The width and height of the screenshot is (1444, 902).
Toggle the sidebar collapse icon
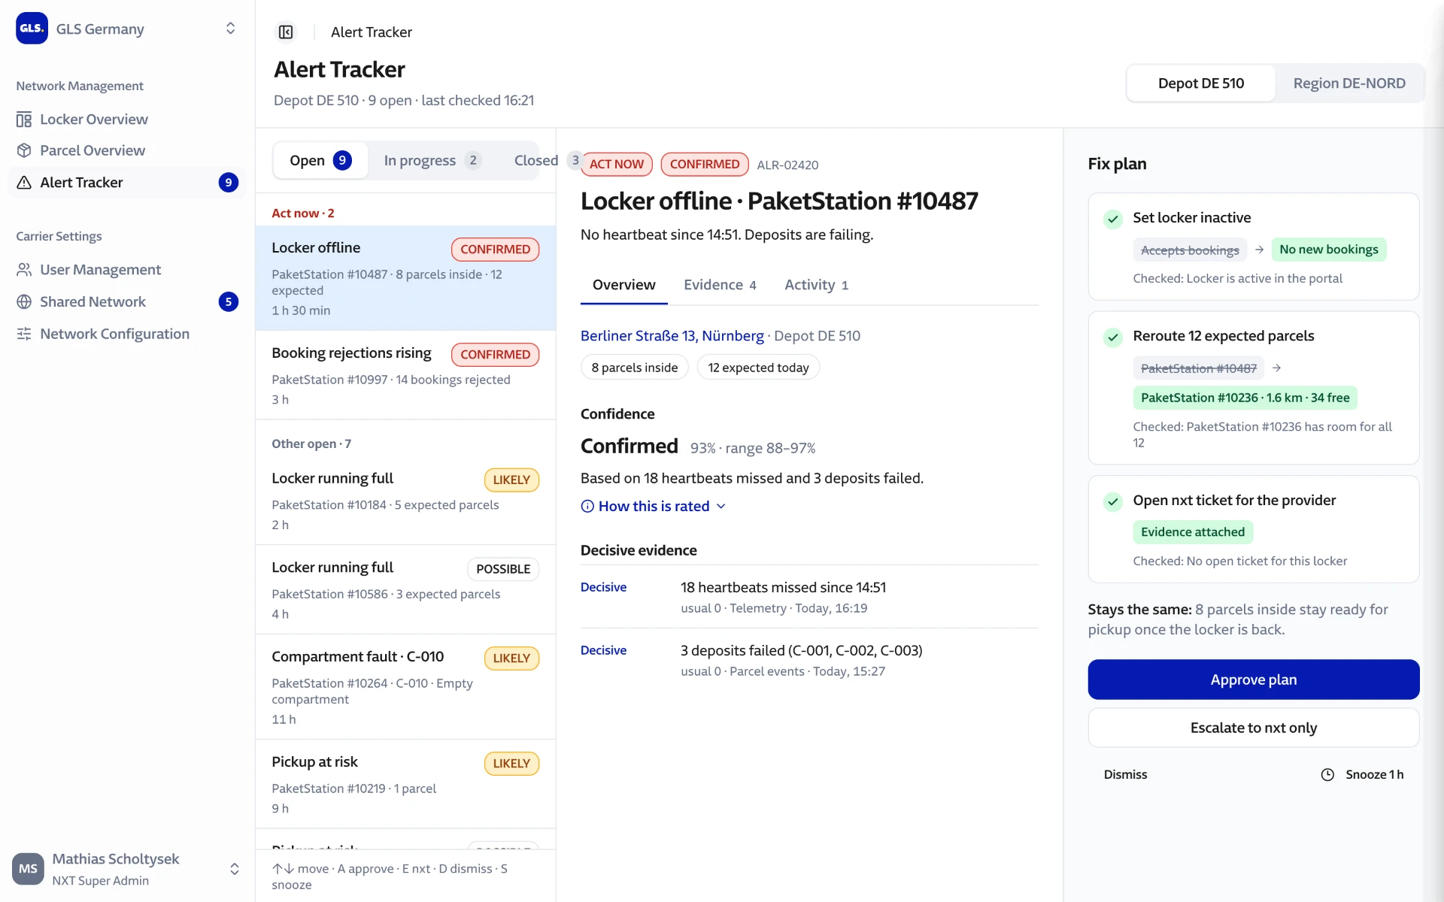point(286,32)
